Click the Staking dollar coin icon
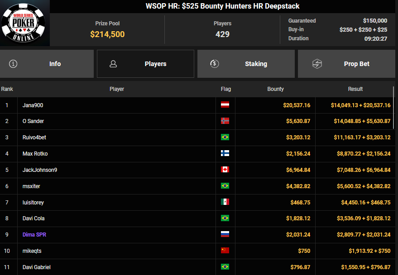The height and width of the screenshot is (275, 398). tap(215, 64)
